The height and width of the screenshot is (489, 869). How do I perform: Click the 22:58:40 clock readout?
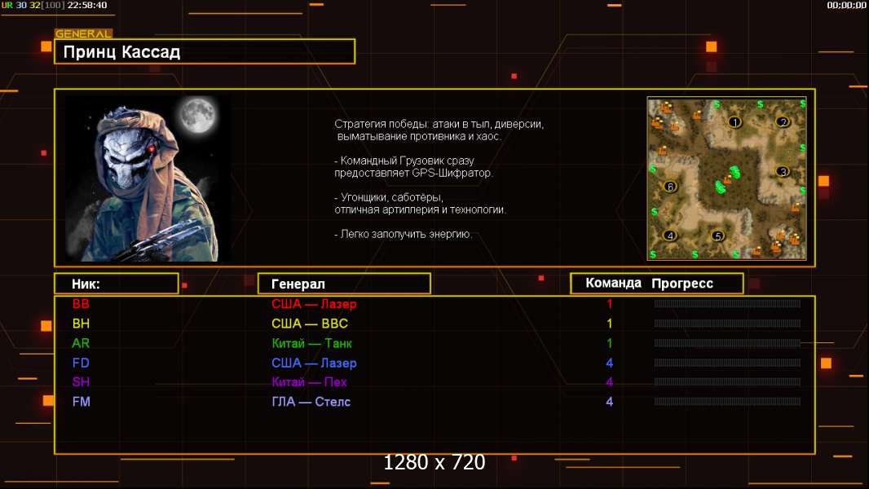(x=87, y=5)
